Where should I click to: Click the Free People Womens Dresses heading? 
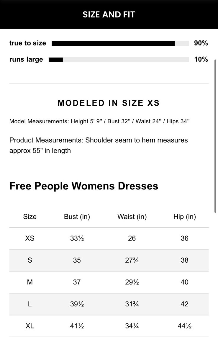[84, 186]
